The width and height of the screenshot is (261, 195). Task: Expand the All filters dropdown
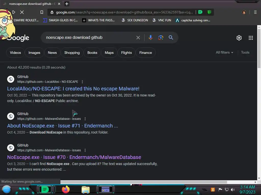pyautogui.click(x=224, y=52)
